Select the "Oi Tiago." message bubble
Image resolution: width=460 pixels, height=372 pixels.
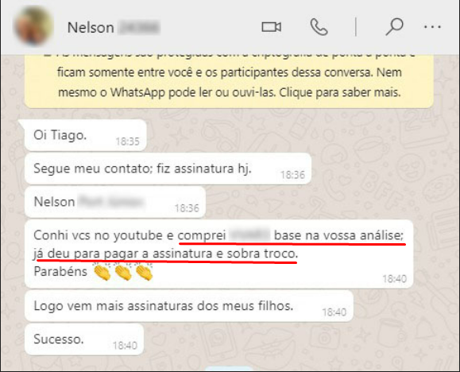coord(85,135)
